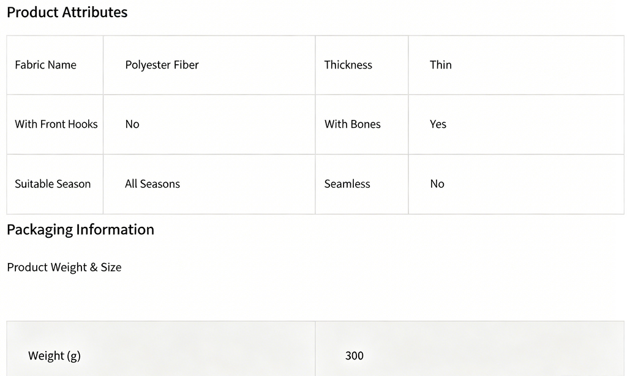Viewport: 627px width, 376px height.
Task: Select the With Front Hooks label
Action: tap(56, 124)
